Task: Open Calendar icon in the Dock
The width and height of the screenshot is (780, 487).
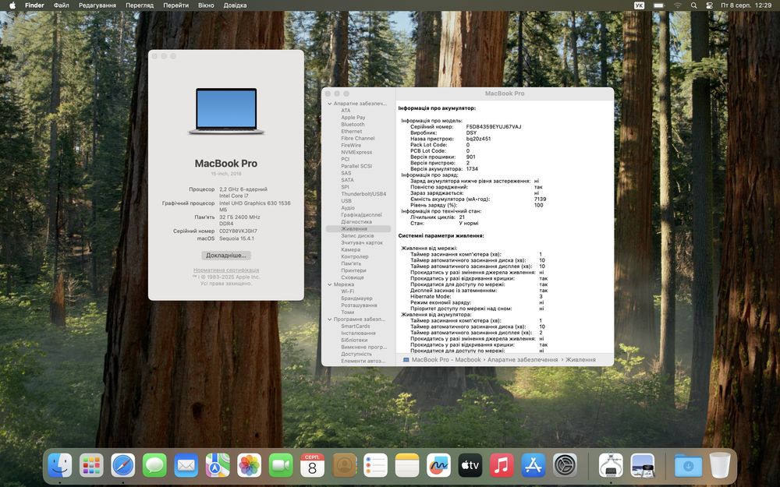Action: 313,466
